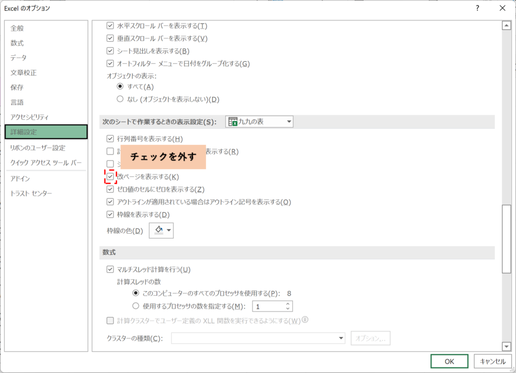Click scrollbar up arrow at top
This screenshot has width=516, height=373.
coord(507,25)
